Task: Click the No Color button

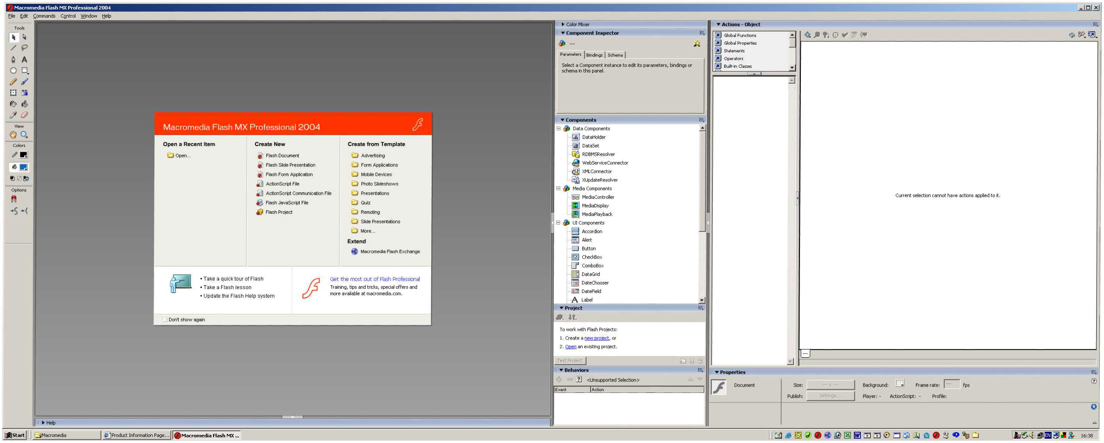Action: click(19, 178)
